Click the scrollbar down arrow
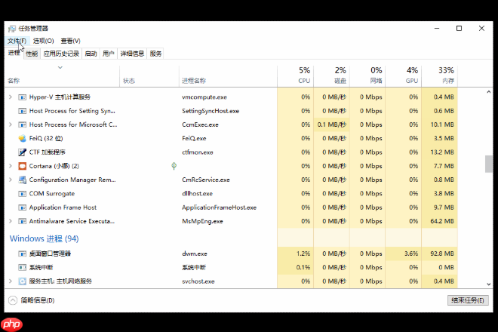This screenshot has height=332, width=498. coord(488,284)
